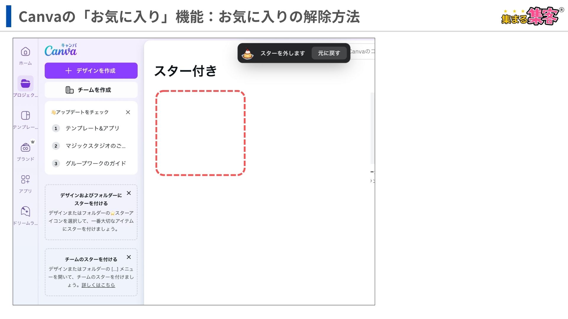
Task: Open step 1 テンプレート&アプリ
Action: tap(91, 128)
